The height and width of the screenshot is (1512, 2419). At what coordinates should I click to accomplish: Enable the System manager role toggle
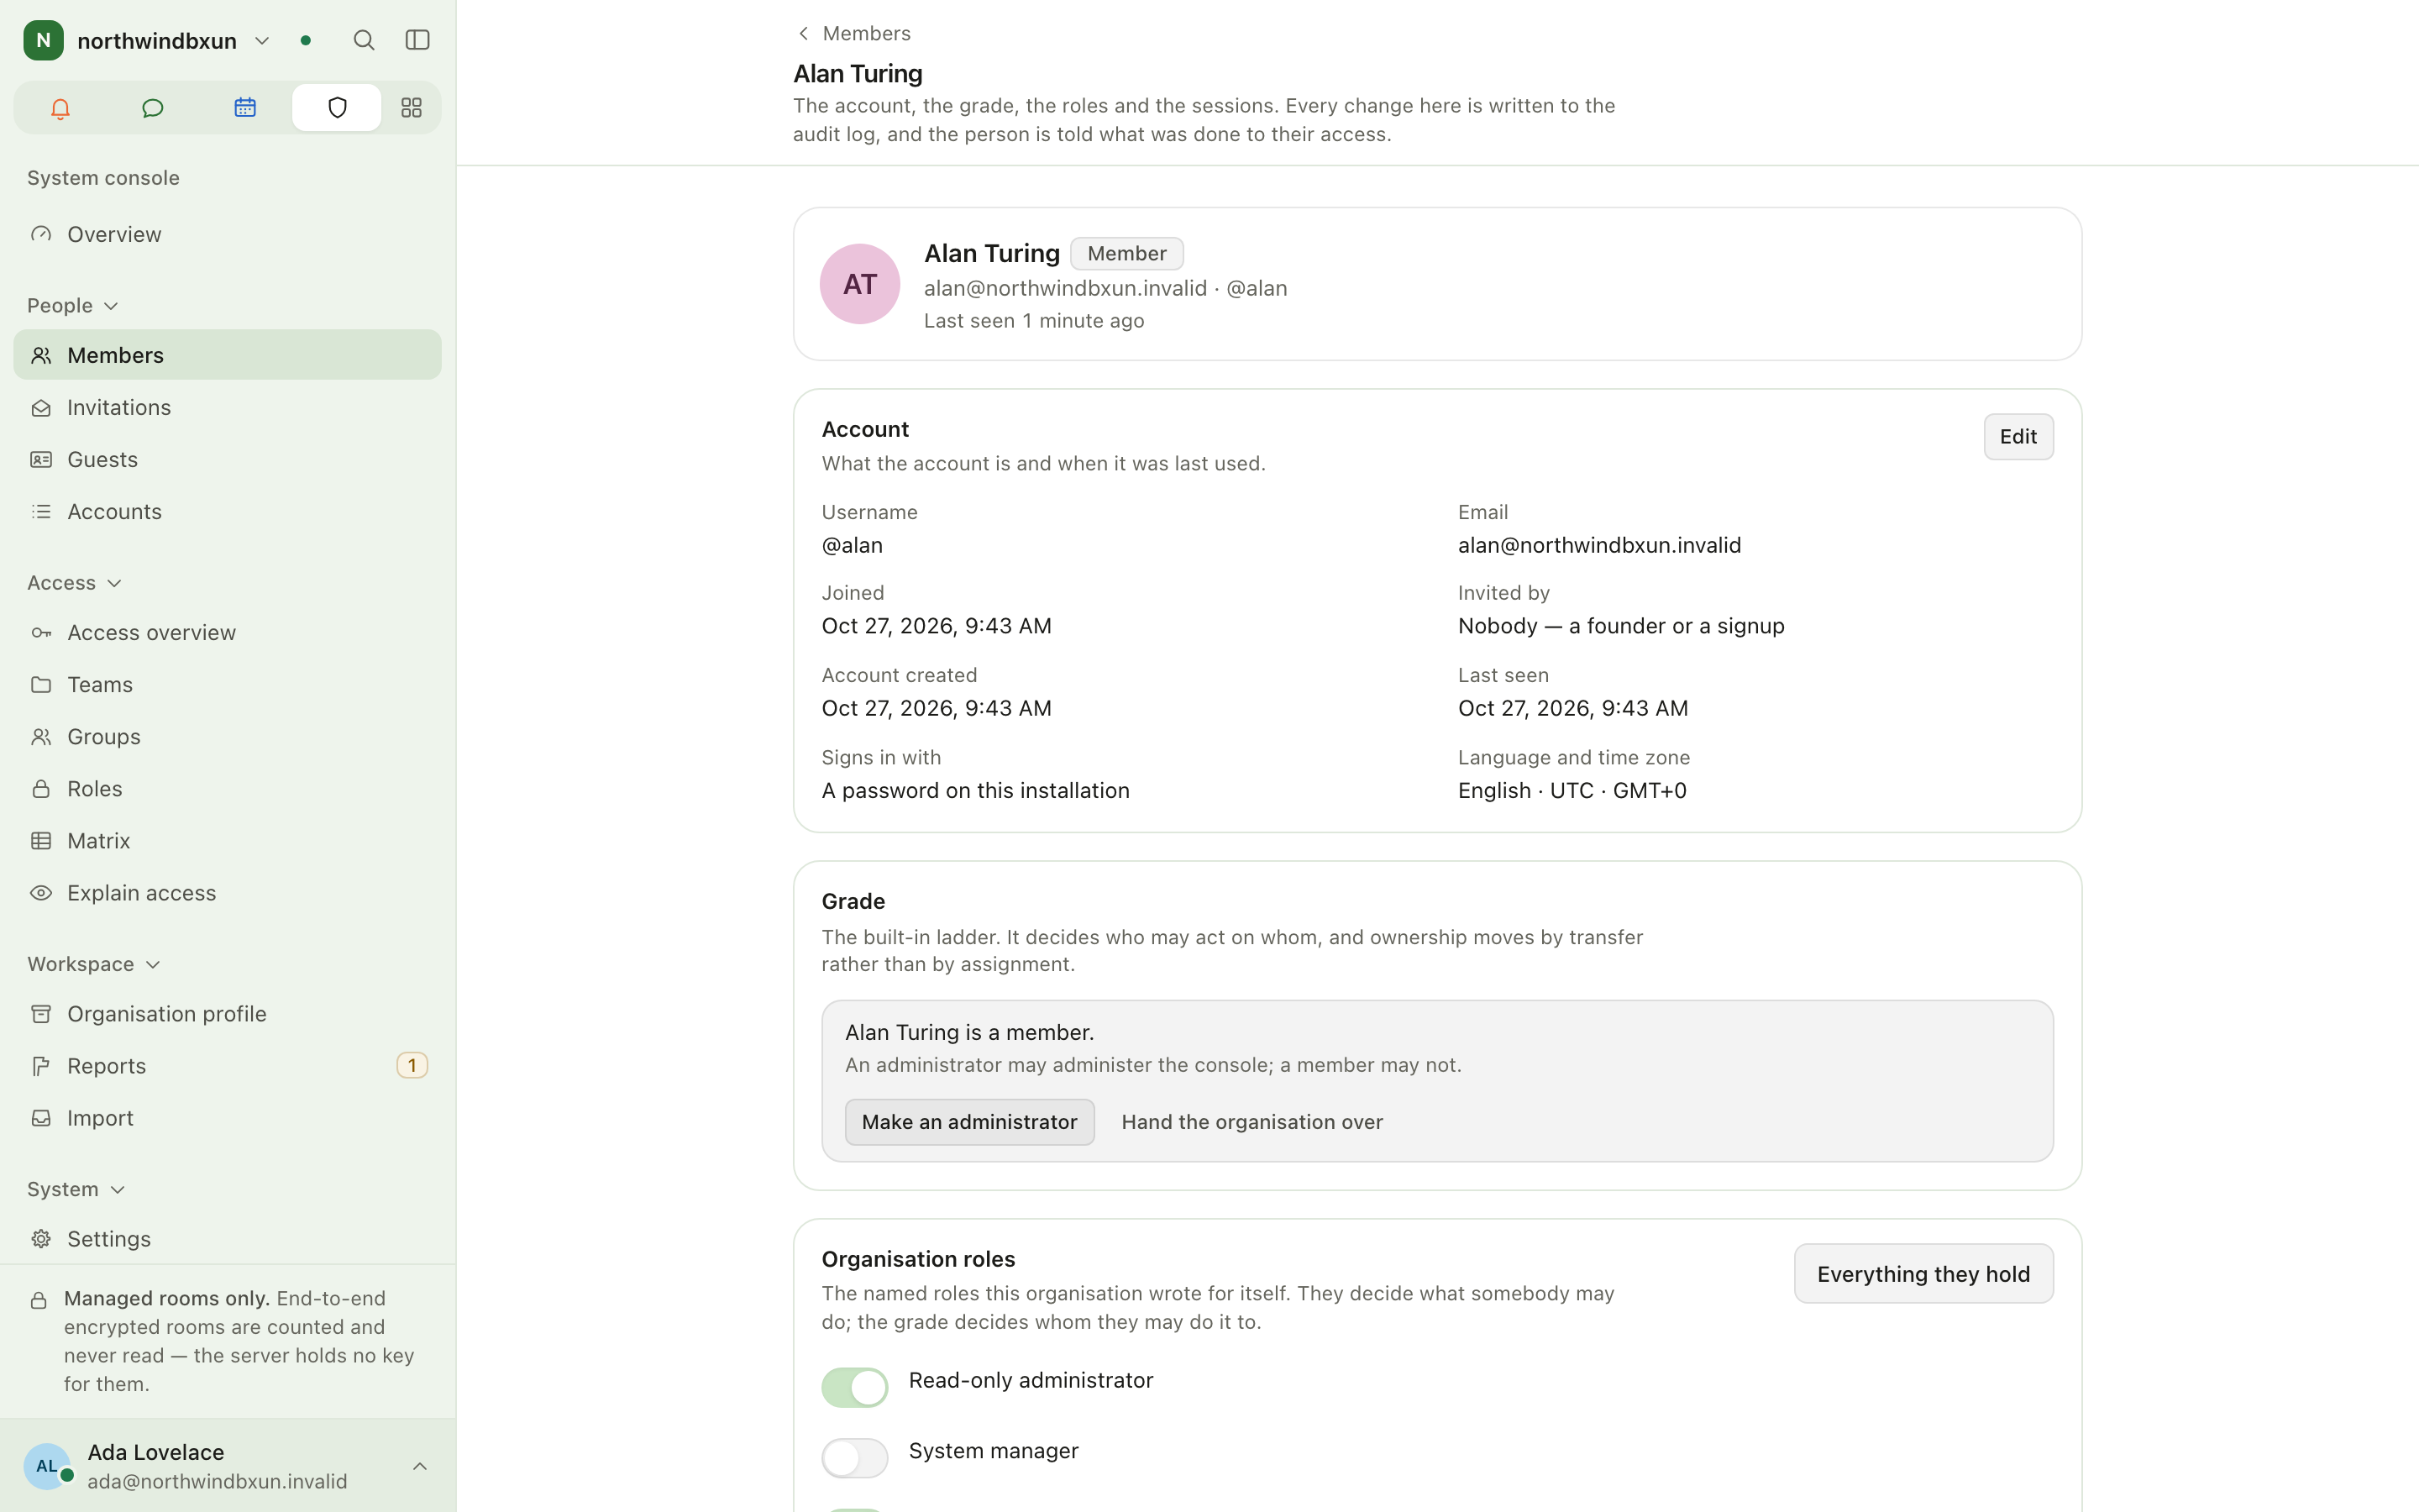(x=855, y=1458)
